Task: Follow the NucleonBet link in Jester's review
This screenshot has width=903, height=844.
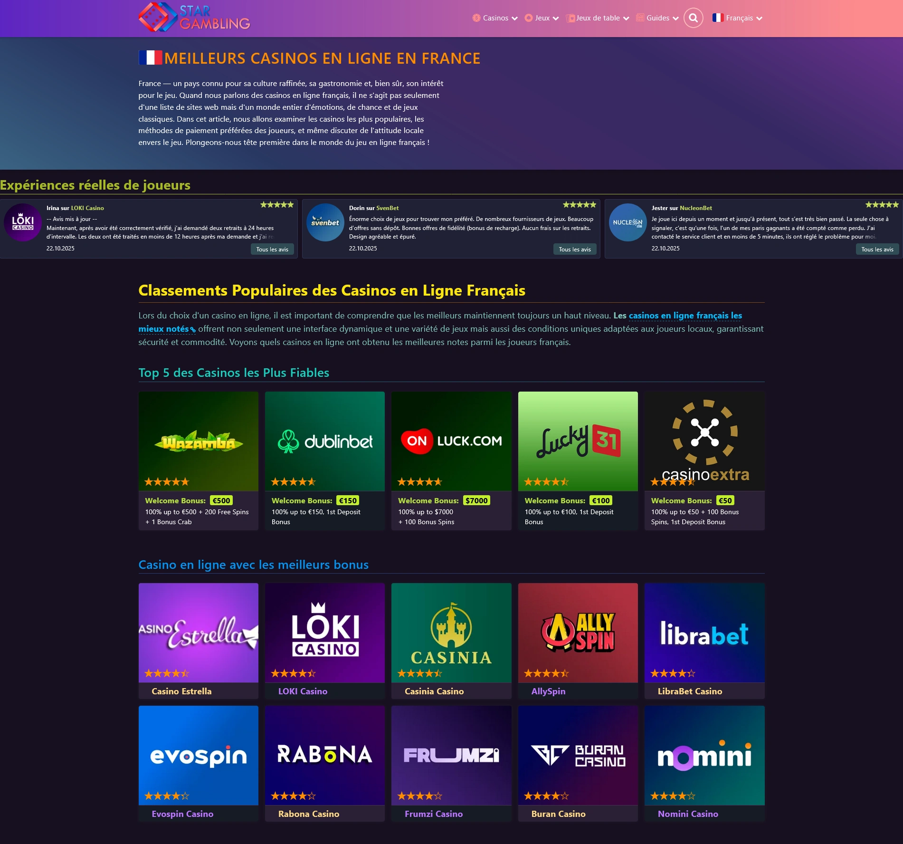Action: click(x=696, y=208)
